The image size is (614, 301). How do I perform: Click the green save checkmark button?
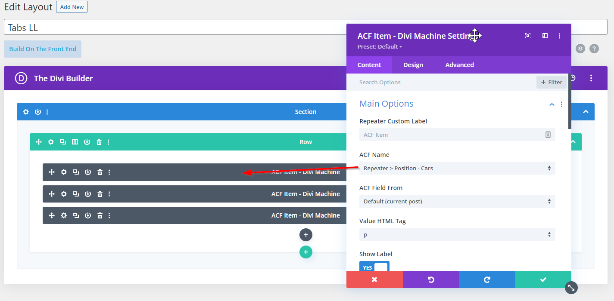coord(543,279)
